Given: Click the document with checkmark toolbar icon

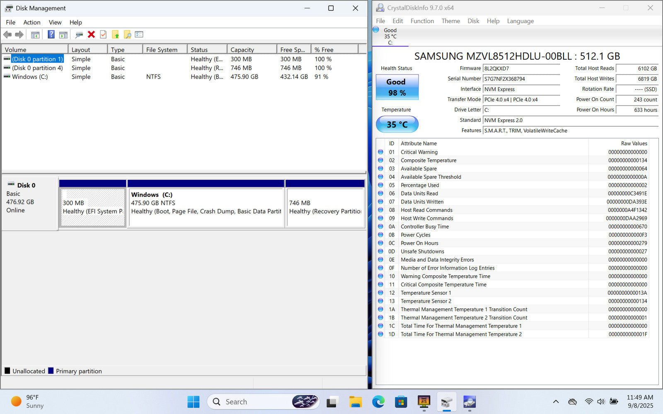Looking at the screenshot, I should point(103,35).
